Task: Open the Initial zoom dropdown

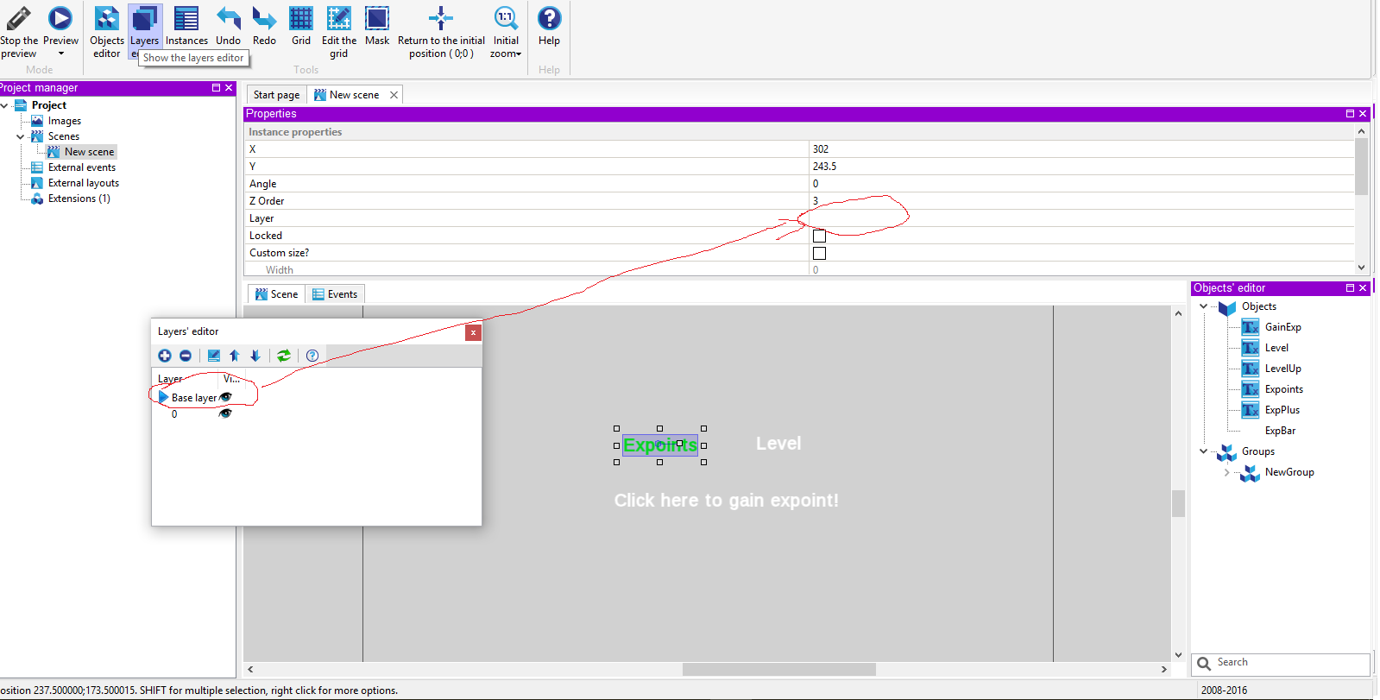Action: tap(506, 35)
